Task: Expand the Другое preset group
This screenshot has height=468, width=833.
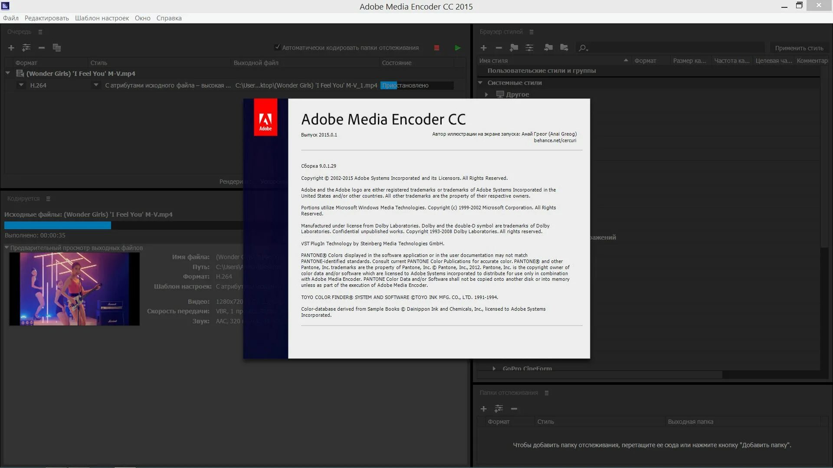Action: tap(486, 94)
